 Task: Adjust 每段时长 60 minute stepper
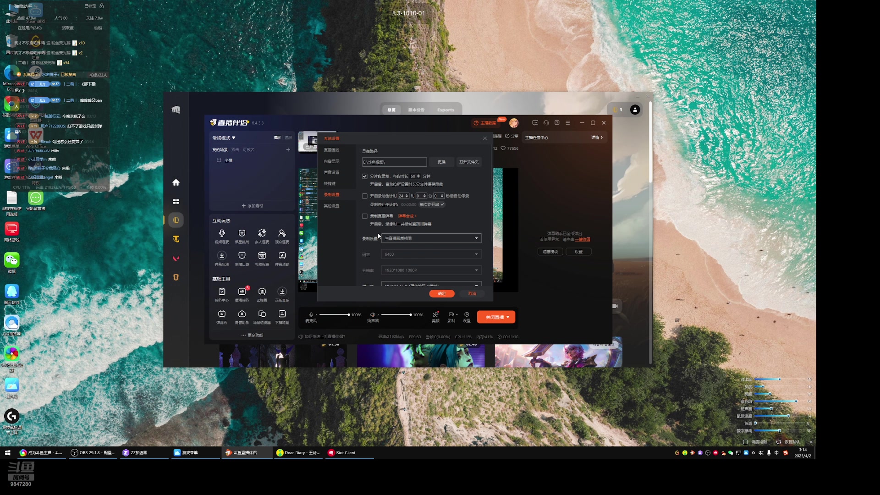coord(415,176)
